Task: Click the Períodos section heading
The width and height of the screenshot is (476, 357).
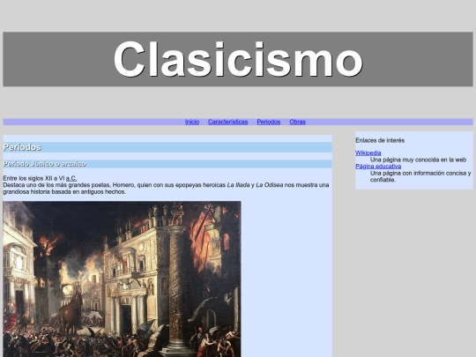Action: pos(167,147)
